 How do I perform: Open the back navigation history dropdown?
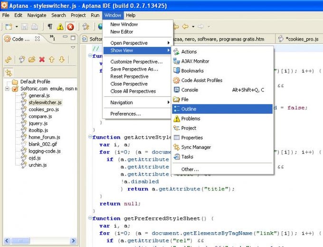coord(193,27)
